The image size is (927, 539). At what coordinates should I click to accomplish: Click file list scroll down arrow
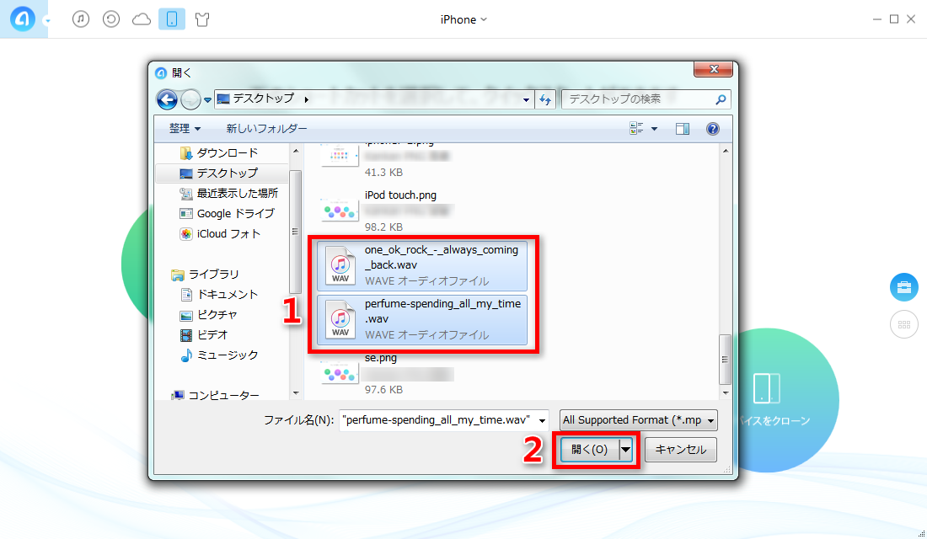726,393
